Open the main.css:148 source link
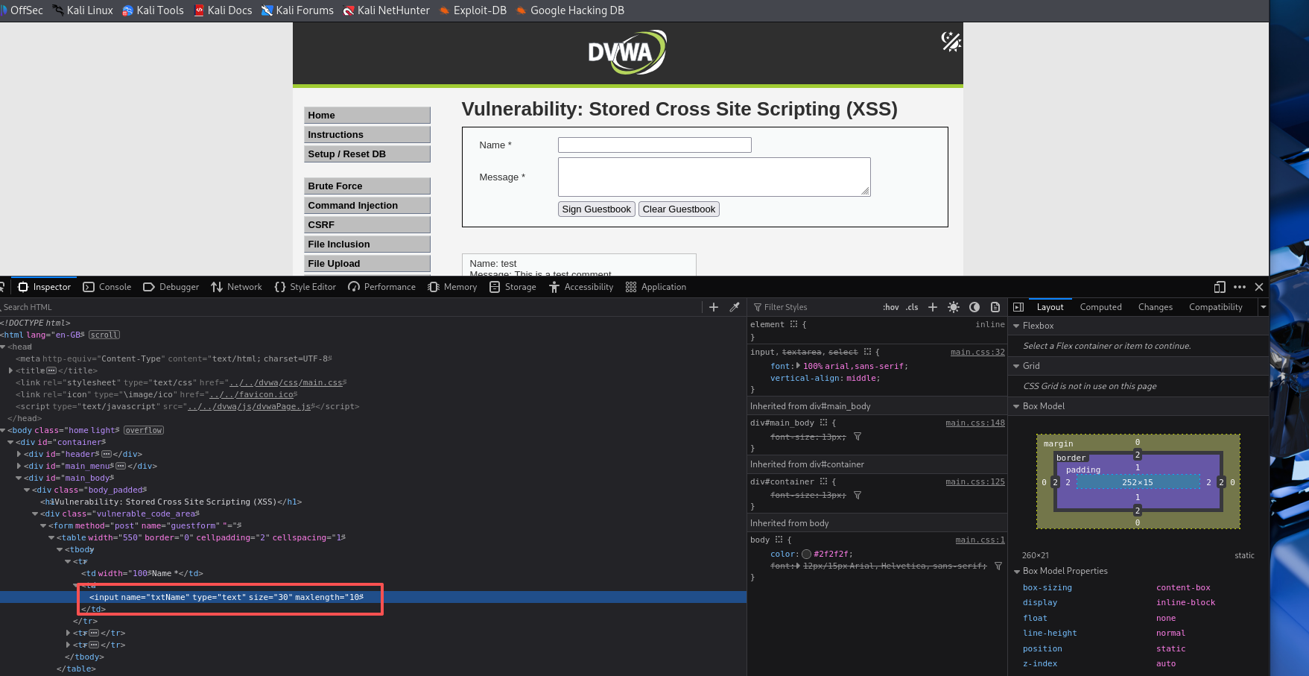 [x=975, y=423]
